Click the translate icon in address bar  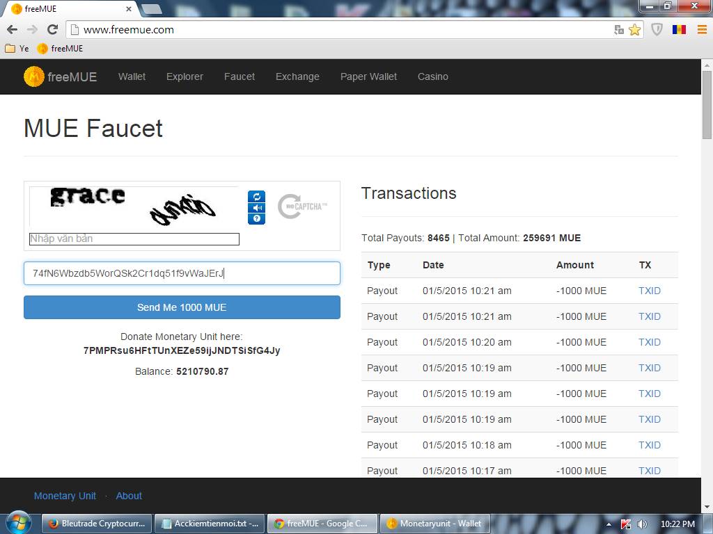point(619,30)
